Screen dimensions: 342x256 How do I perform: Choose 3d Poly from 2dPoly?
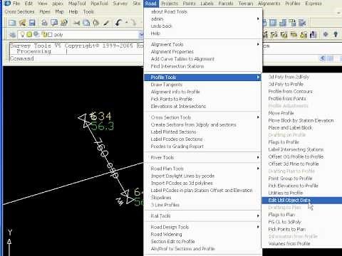[289, 77]
